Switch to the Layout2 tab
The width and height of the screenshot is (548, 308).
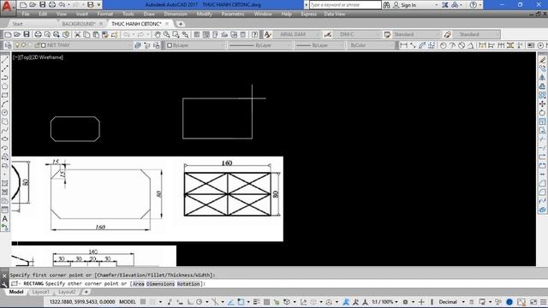pyautogui.click(x=67, y=292)
